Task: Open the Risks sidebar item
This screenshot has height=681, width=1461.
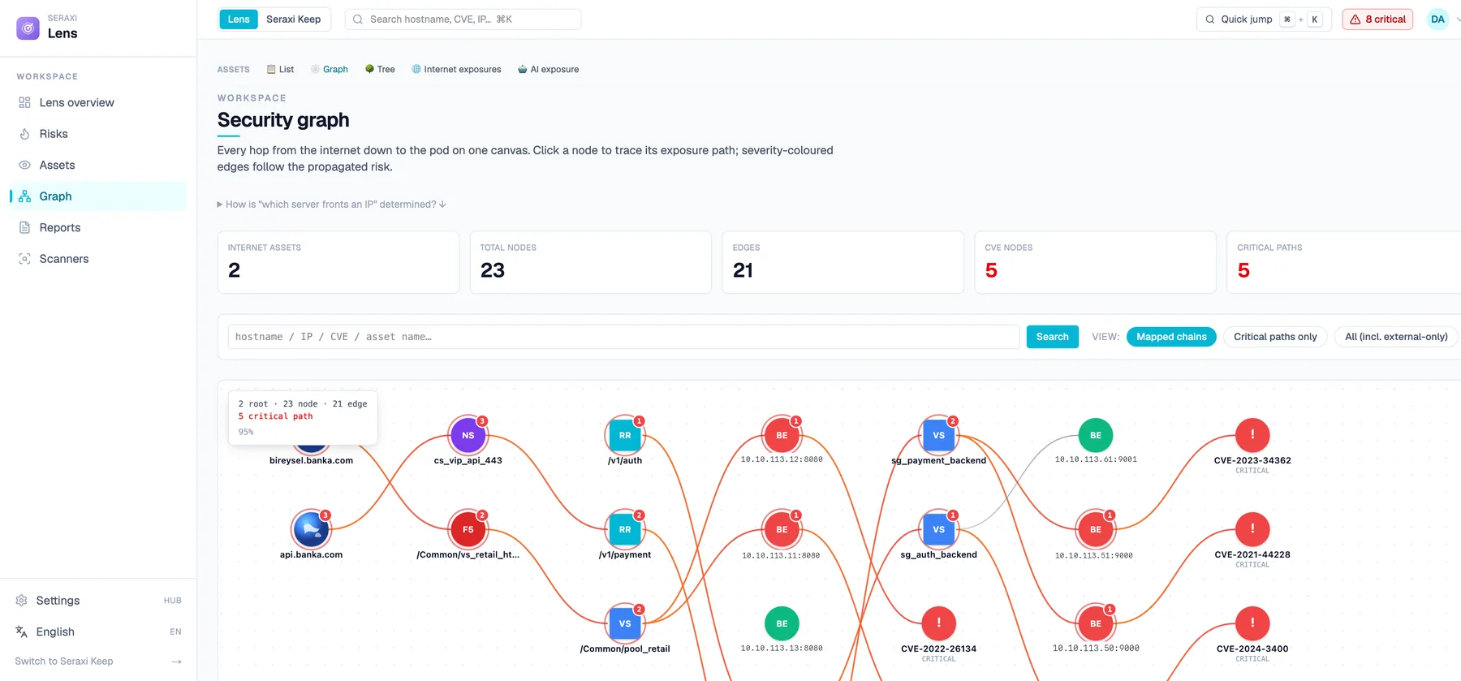Action: click(x=97, y=134)
